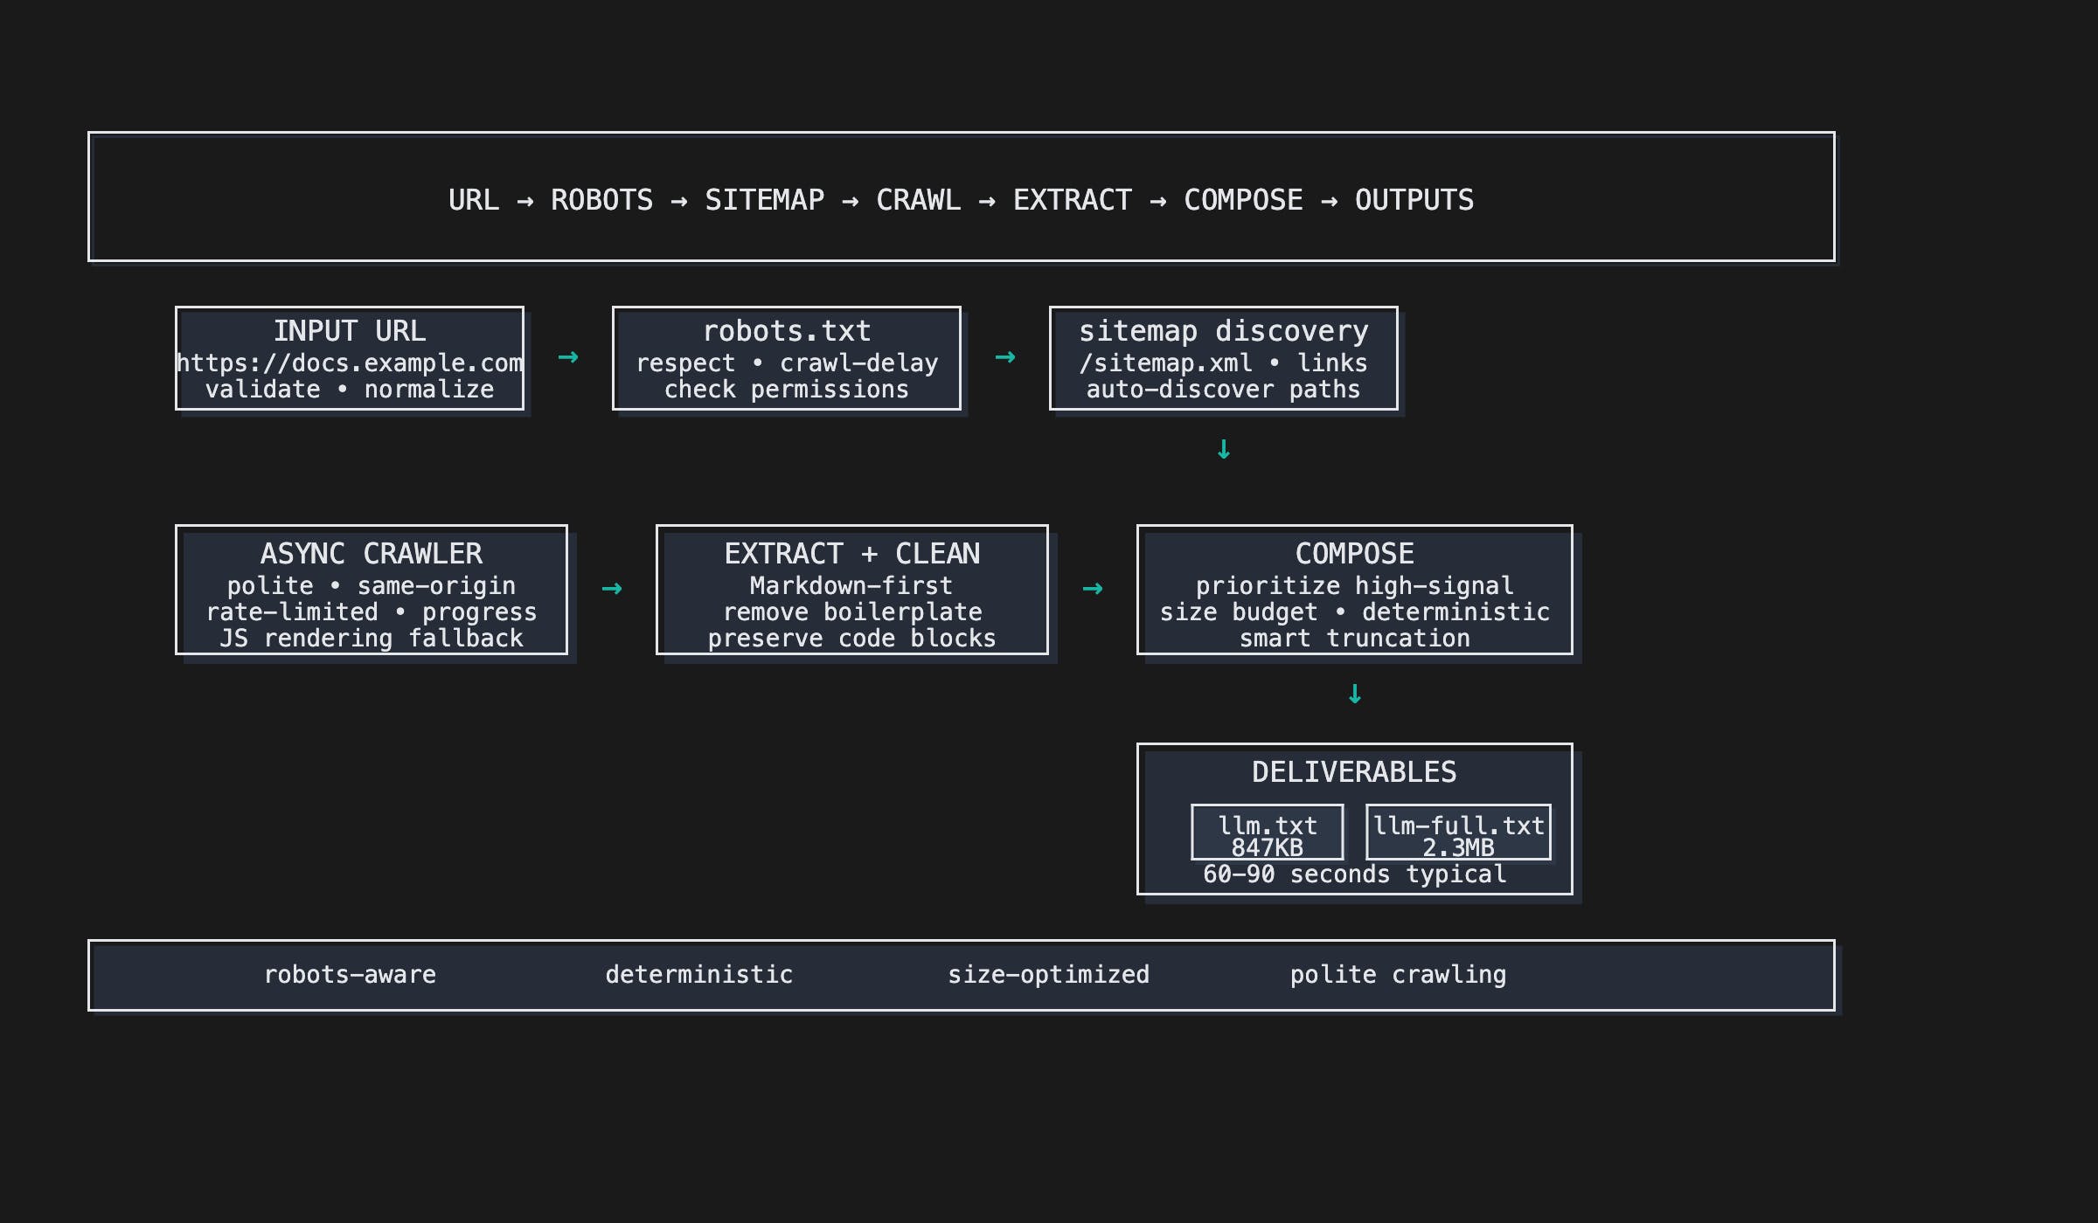2098x1223 pixels.
Task: Click SITEMAP in the top pipeline banner
Action: point(765,200)
